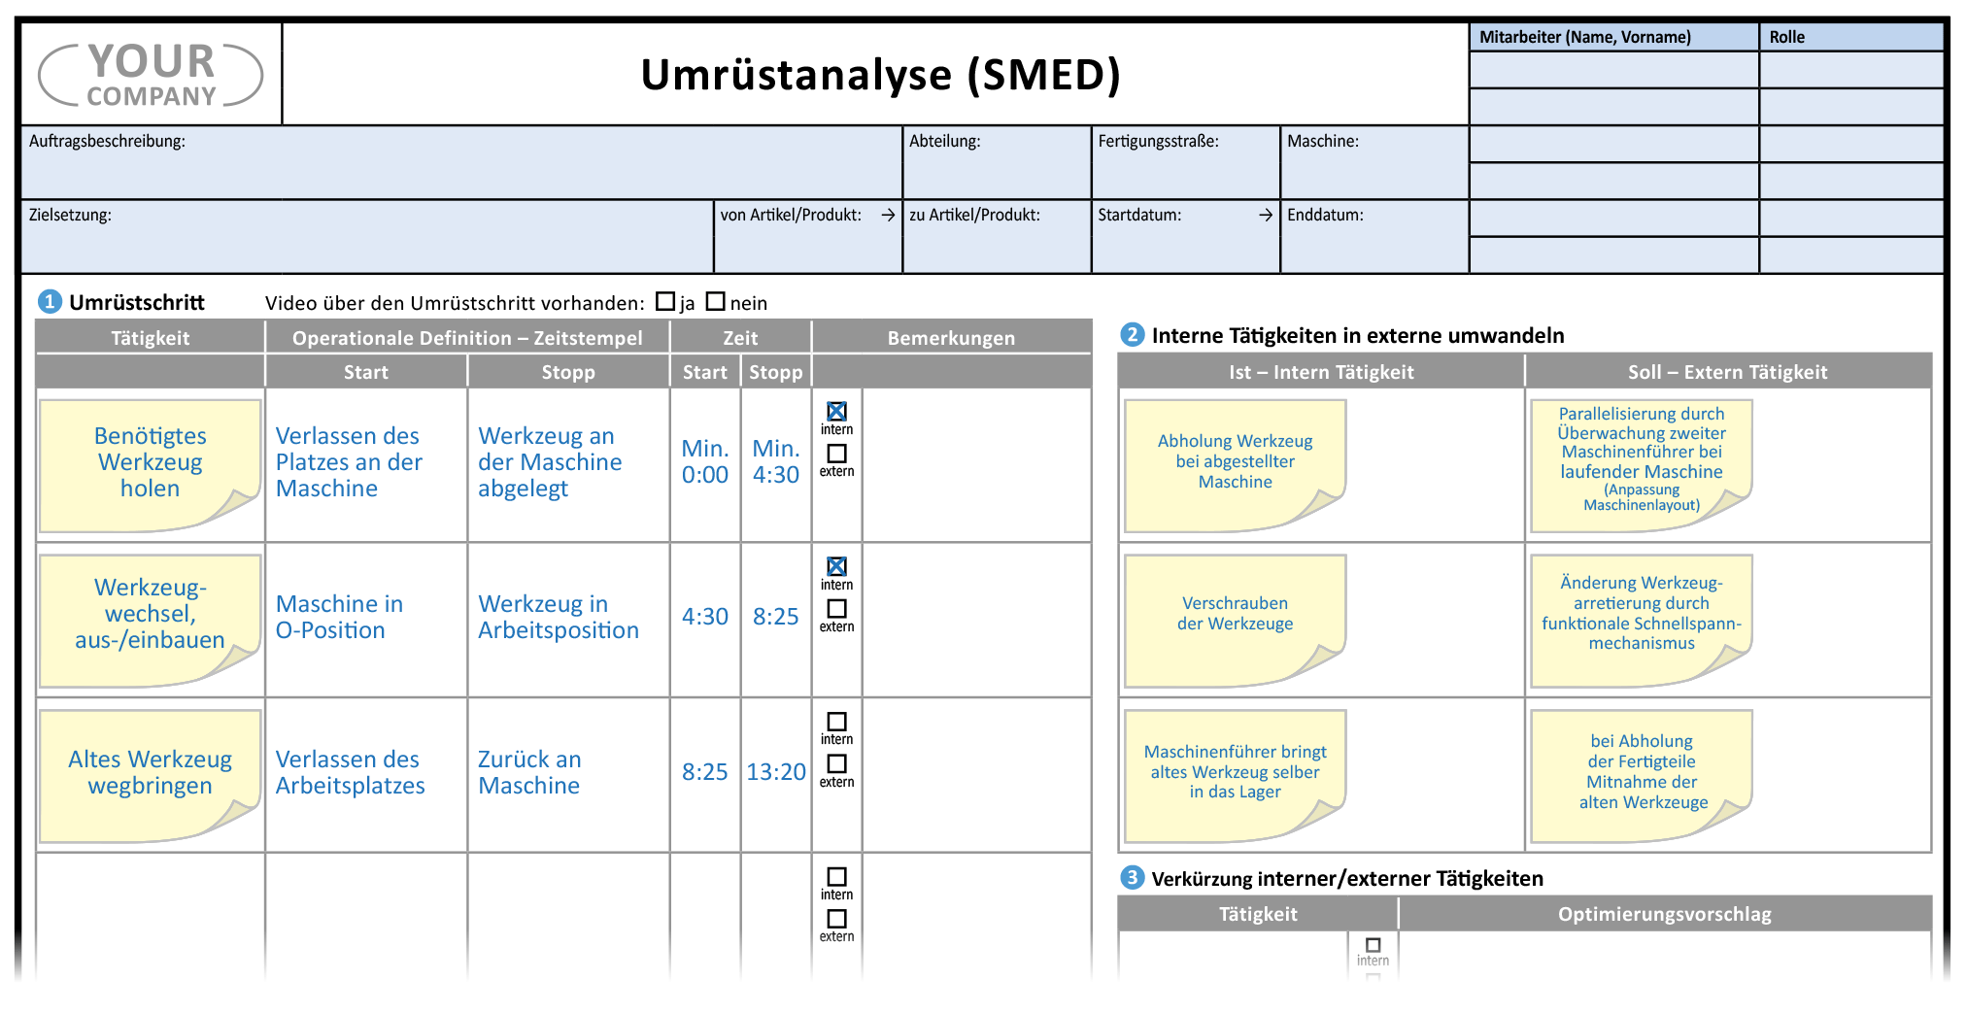Click 'Zurück an Maschine' stop definition
This screenshot has height=1013, width=1967.
529,772
